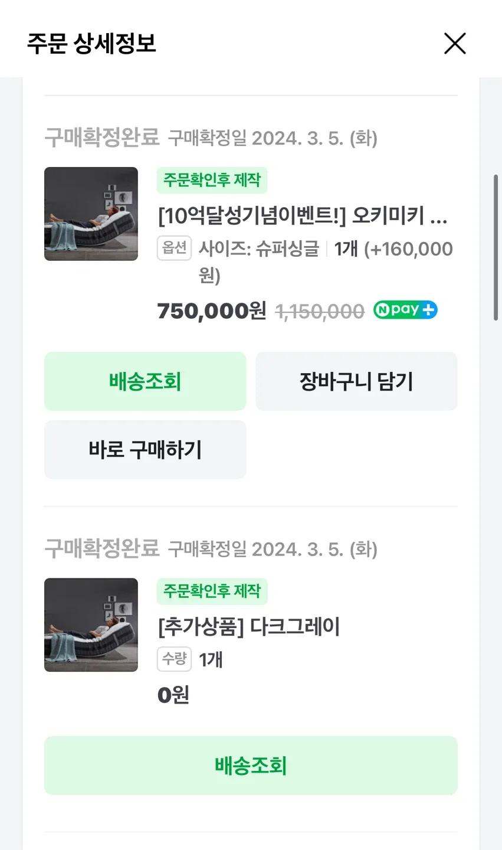Click the vertical scrollbar on the right
Viewport: 502px width, 850px height.
tap(496, 248)
